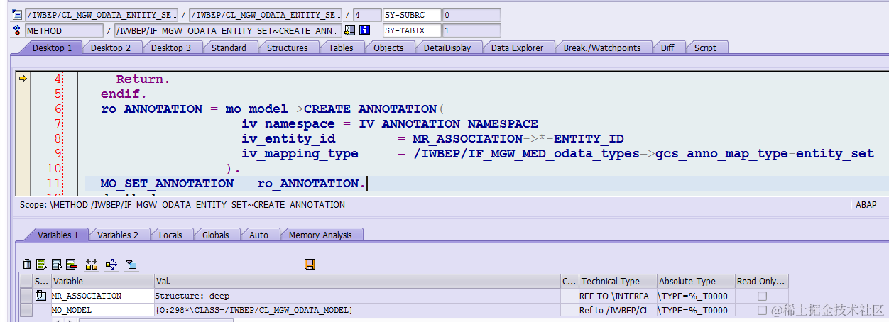Click the third variables toolbar icon, left of the red-marked one

[57, 265]
